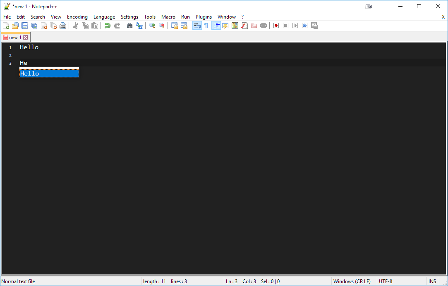Undo the last edit with Undo icon
The width and height of the screenshot is (448, 286).
click(107, 25)
